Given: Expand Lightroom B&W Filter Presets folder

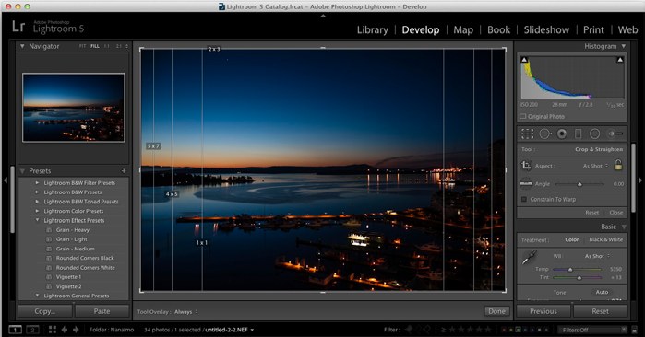Looking at the screenshot, I should click(37, 182).
